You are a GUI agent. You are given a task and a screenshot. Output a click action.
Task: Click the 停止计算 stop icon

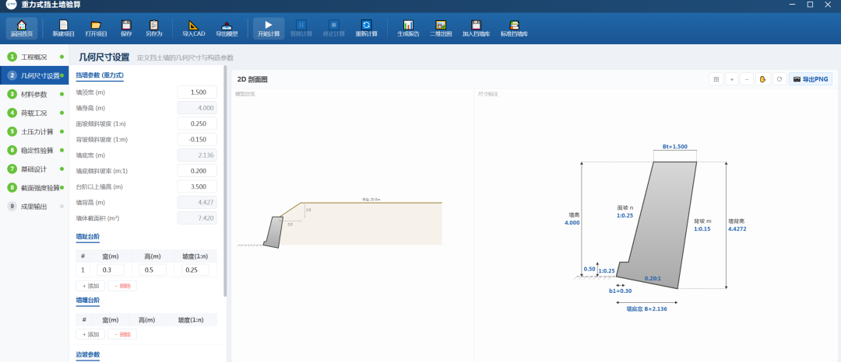pyautogui.click(x=333, y=28)
